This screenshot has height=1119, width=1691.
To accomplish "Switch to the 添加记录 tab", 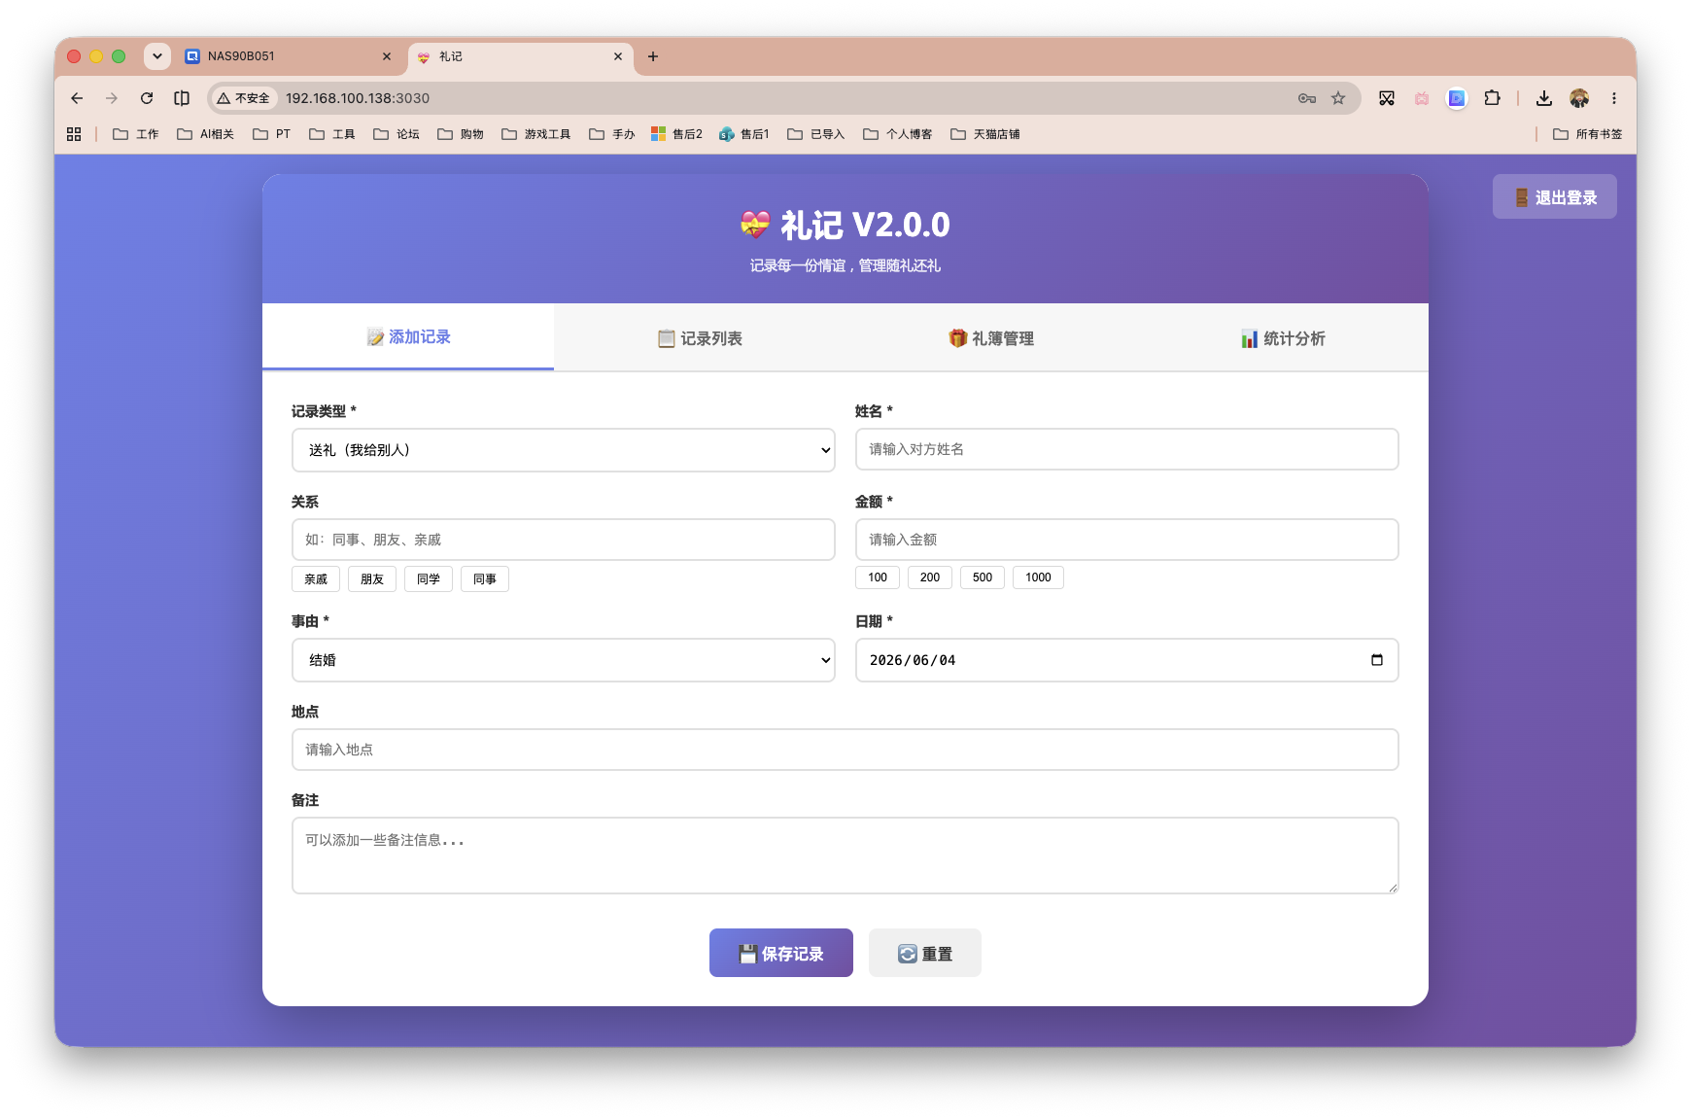I will (408, 337).
